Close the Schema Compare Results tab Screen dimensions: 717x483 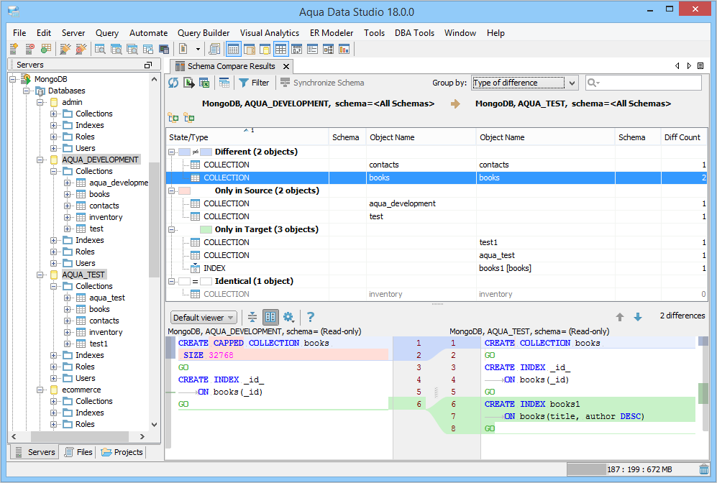(x=286, y=66)
